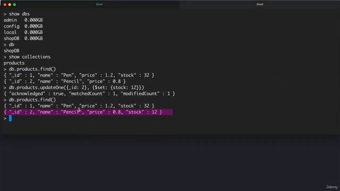Click the 'shopDB' output below db command
This screenshot has width=340, height=191.
pos(12,51)
